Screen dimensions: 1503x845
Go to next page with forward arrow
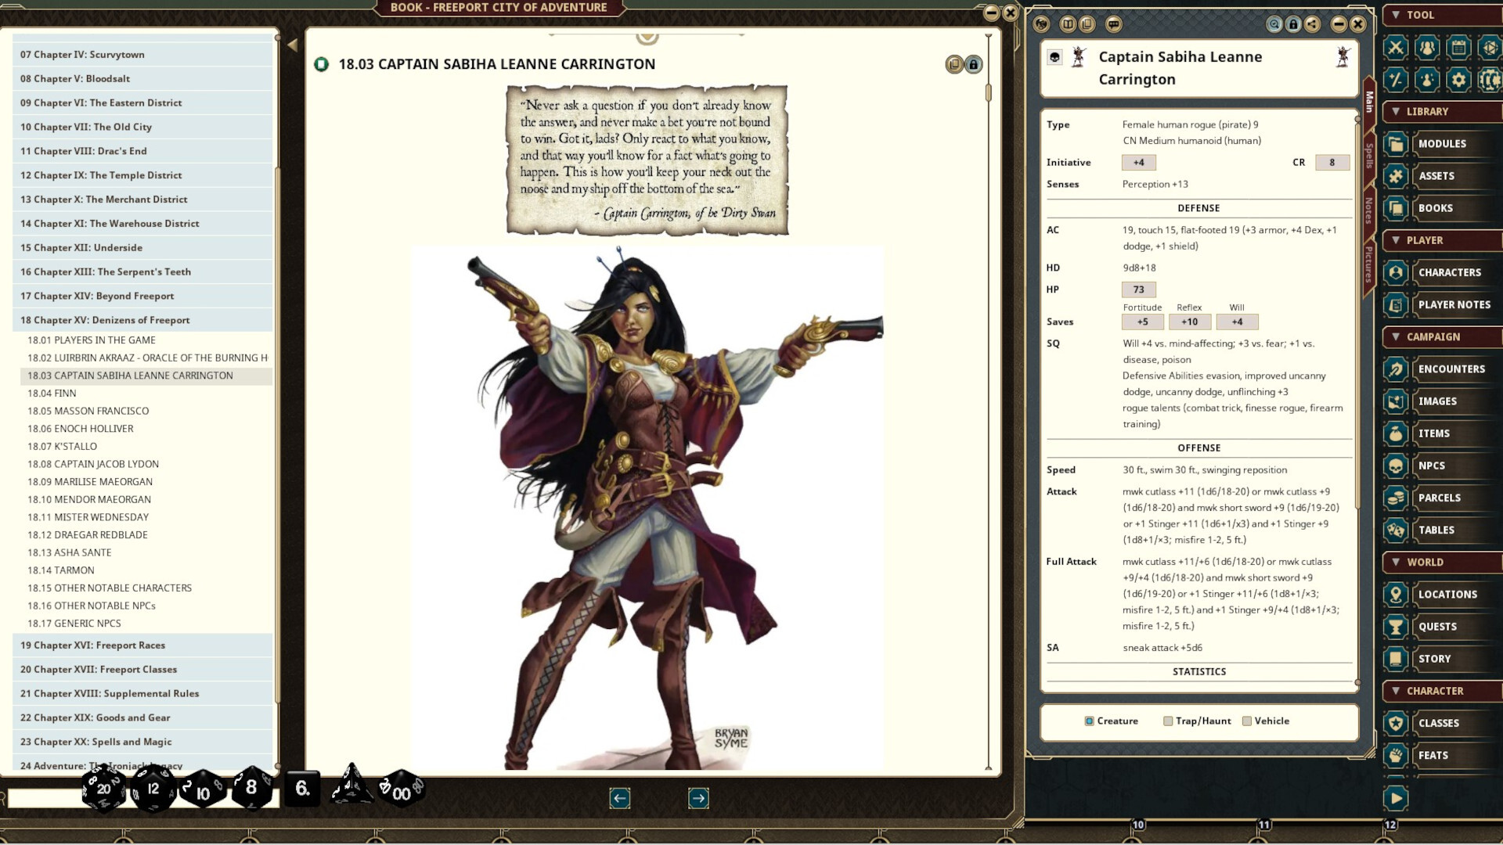coord(697,798)
